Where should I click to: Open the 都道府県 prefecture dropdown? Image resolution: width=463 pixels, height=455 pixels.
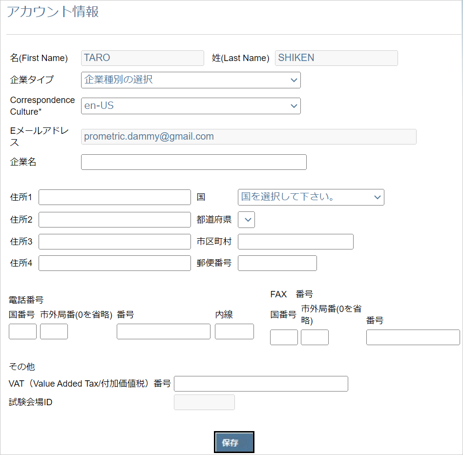(246, 220)
